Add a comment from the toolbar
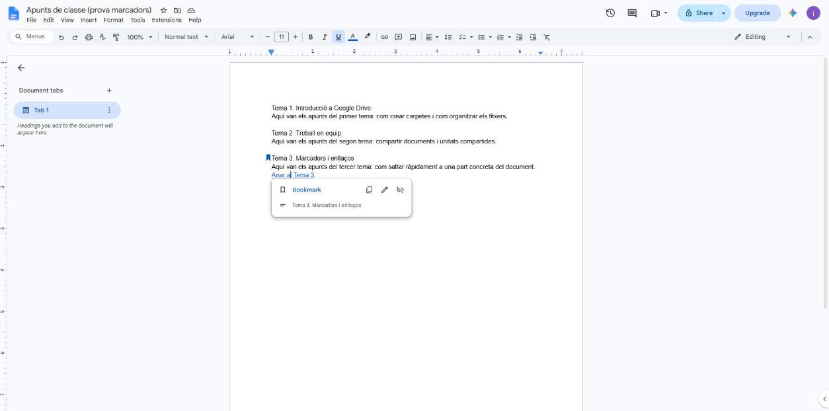This screenshot has height=411, width=829. point(399,37)
